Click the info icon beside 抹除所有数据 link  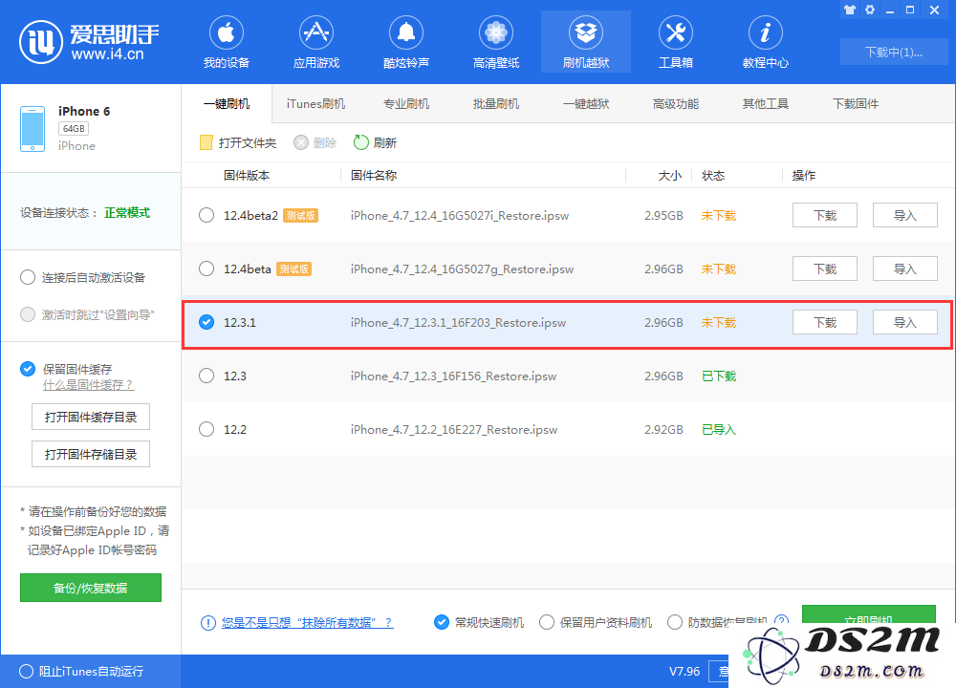pos(207,623)
